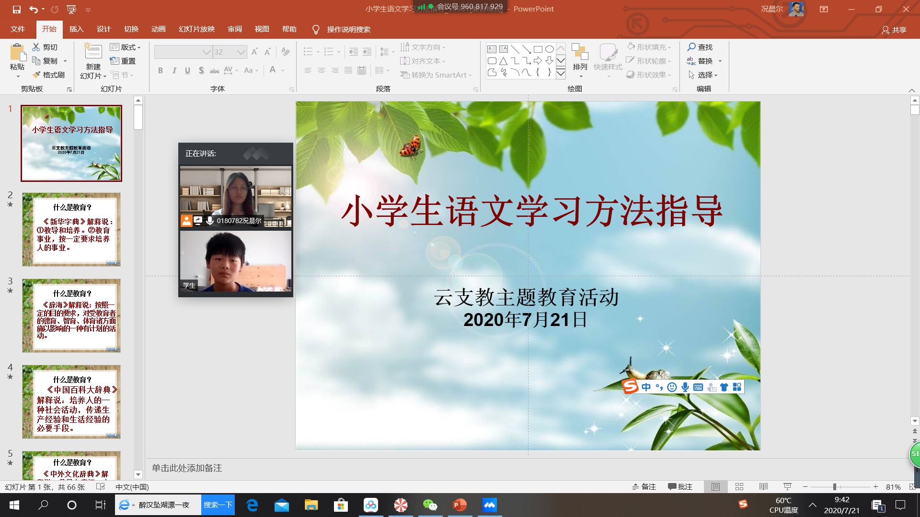The image size is (920, 517).
Task: Open the 幻灯片放映 Slide Show tab
Action: (x=196, y=29)
